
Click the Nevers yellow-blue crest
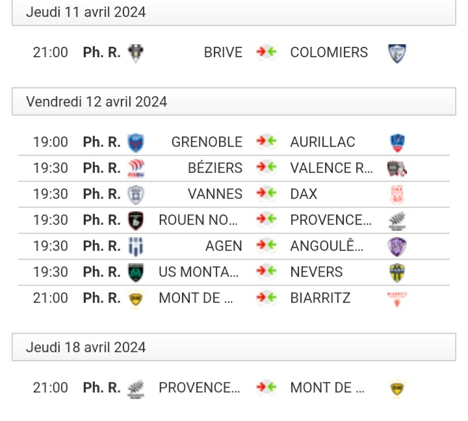(397, 273)
